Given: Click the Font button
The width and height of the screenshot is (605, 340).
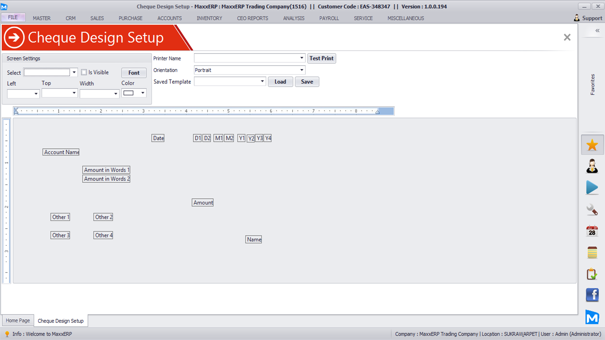Looking at the screenshot, I should (134, 73).
